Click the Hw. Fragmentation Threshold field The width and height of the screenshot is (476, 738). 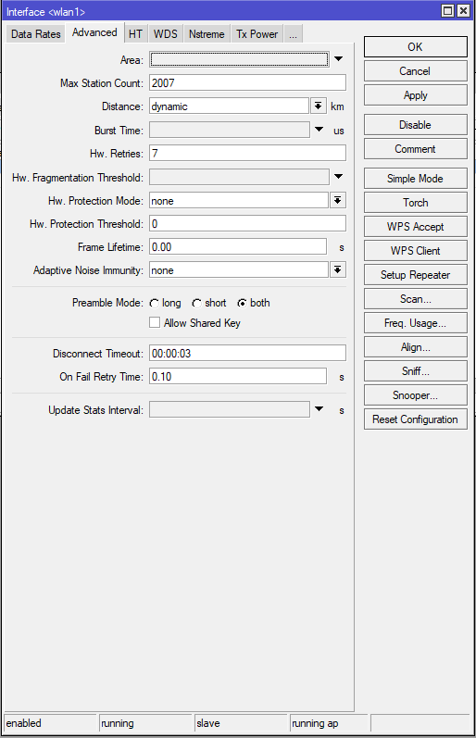coord(239,177)
